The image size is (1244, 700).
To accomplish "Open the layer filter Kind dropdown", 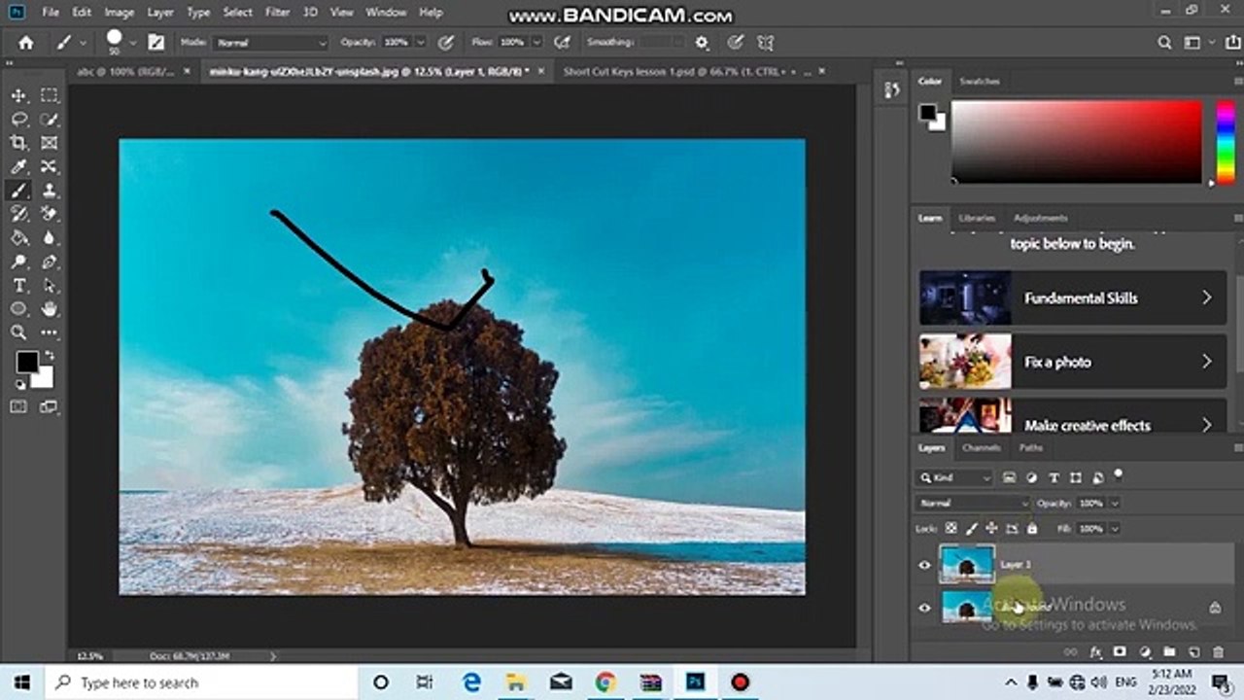I will 954,477.
